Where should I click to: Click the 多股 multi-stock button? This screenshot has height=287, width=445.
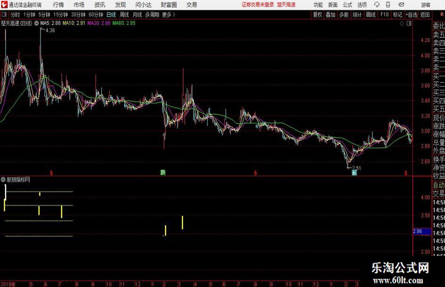(x=344, y=15)
